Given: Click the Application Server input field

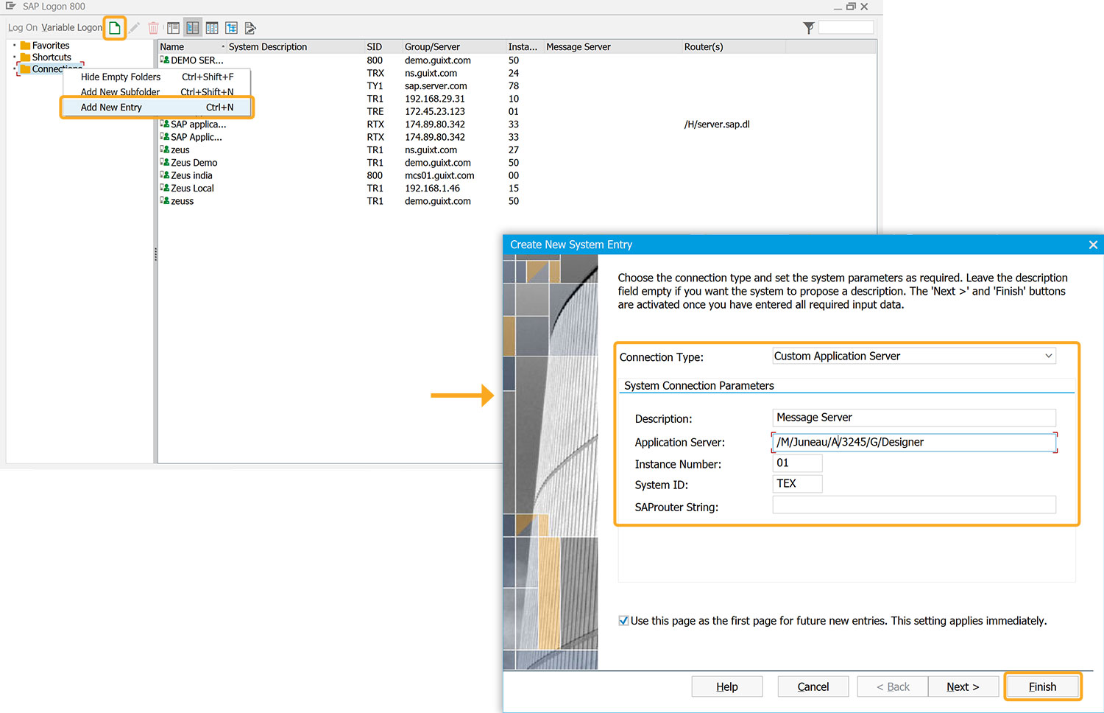Looking at the screenshot, I should (914, 442).
